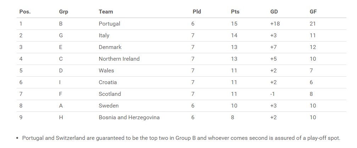Click the Grp column header
The width and height of the screenshot is (357, 148).
[63, 12]
